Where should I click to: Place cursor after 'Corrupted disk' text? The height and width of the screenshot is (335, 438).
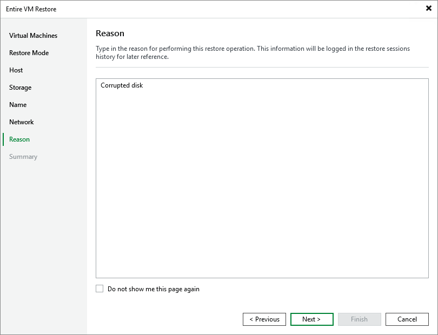point(144,85)
